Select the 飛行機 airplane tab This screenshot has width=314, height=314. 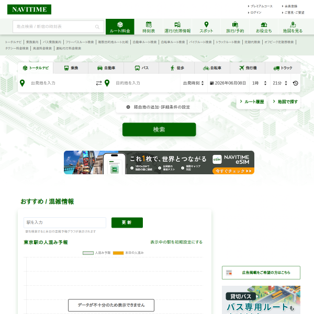pos(248,68)
